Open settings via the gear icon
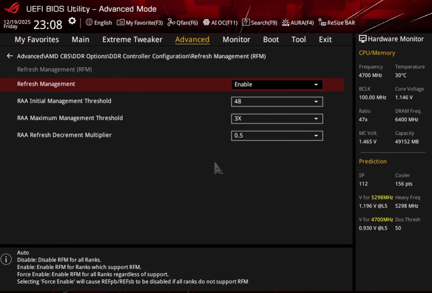The height and width of the screenshot is (293, 432). pos(72,21)
